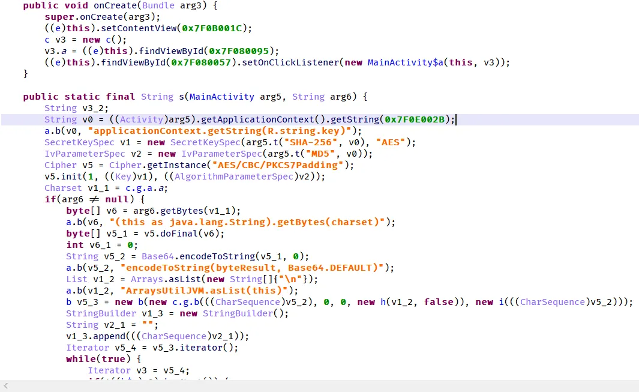Image resolution: width=639 pixels, height=392 pixels.
Task: Click the if(arg6 != null) condition
Action: pos(89,199)
